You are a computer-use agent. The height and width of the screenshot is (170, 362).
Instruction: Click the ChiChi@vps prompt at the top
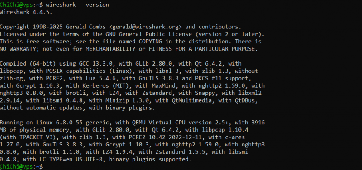pyautogui.click(x=16, y=5)
